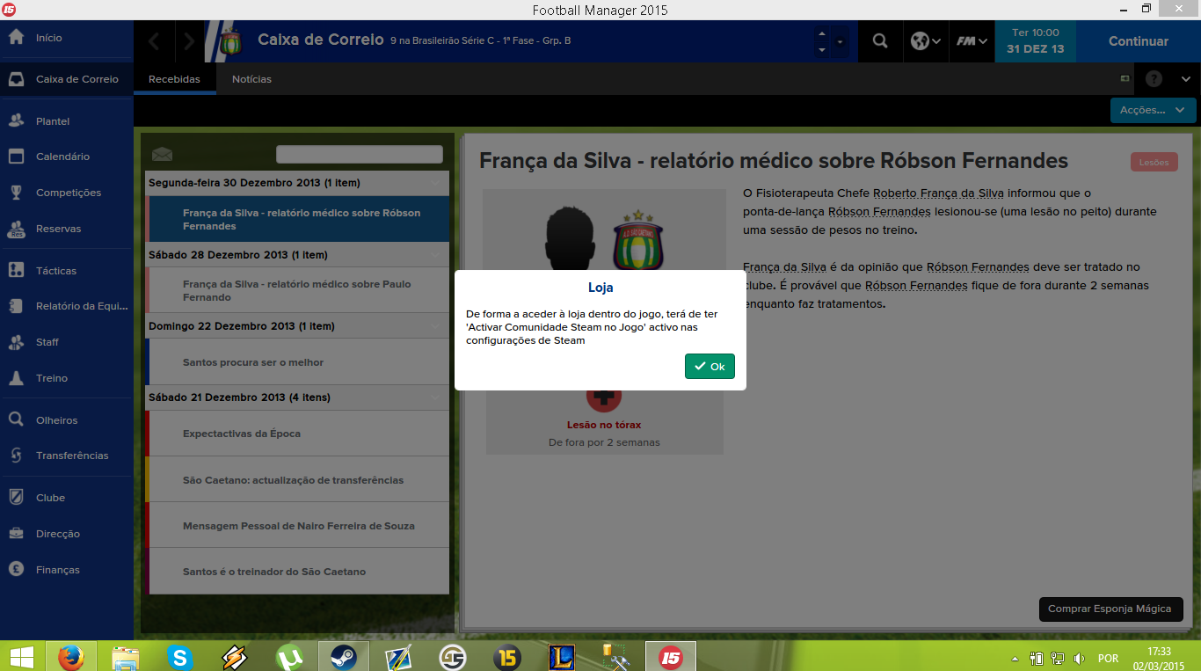The image size is (1201, 671).
Task: Click the Lesões tag label
Action: (1154, 162)
